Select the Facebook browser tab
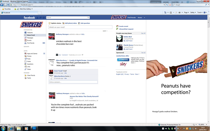This screenshot has width=210, height=131. [x=19, y=13]
